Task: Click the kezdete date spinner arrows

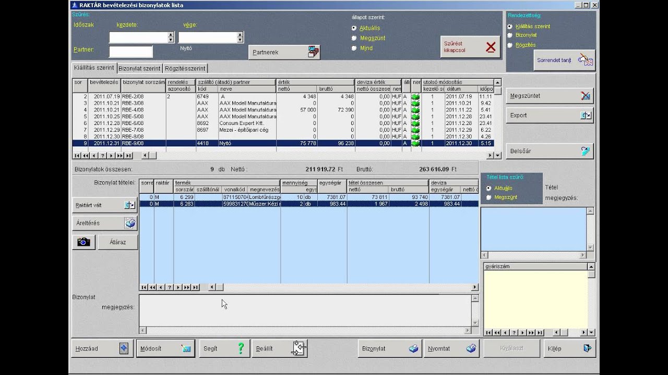Action: pos(171,37)
